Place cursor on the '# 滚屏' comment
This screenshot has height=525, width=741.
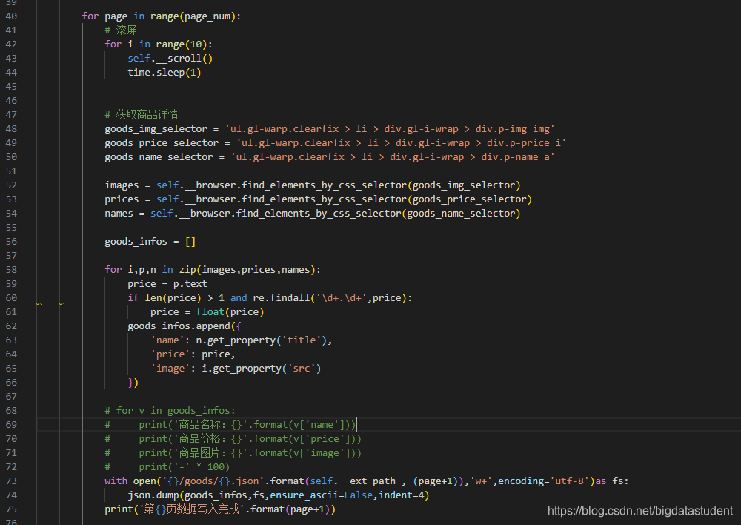[x=121, y=30]
